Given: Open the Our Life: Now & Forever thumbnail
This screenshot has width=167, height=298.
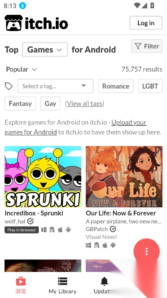Looking at the screenshot, I should coord(124,177).
